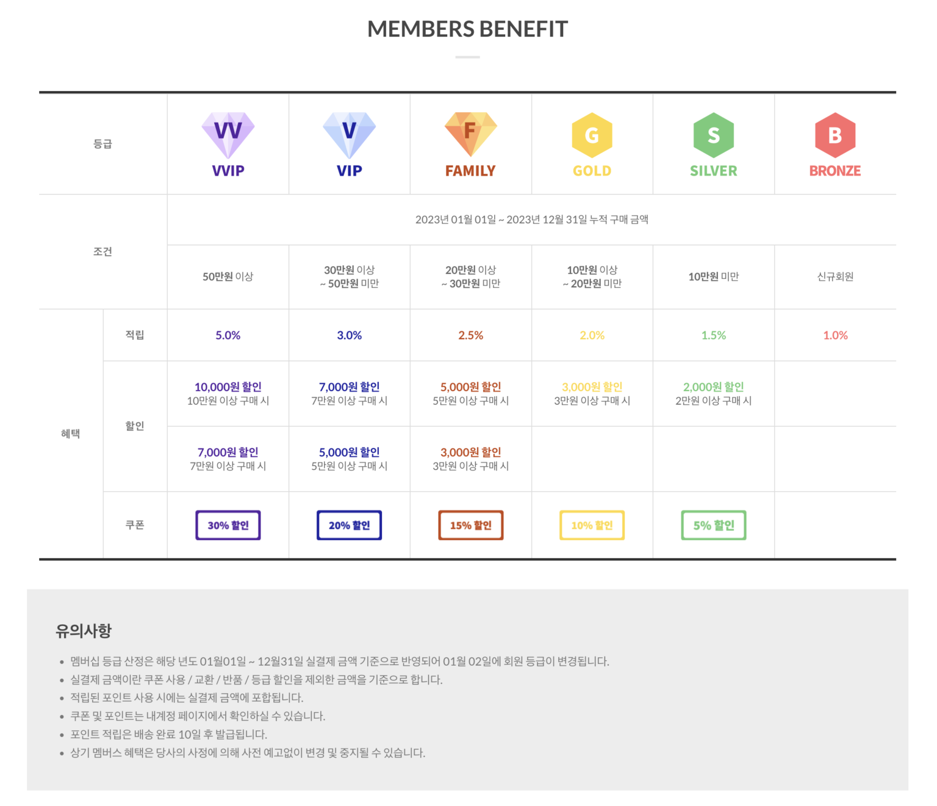Screen dimensions: 937x806
Task: Choose the 10% 할인 gold coupon
Action: click(592, 525)
